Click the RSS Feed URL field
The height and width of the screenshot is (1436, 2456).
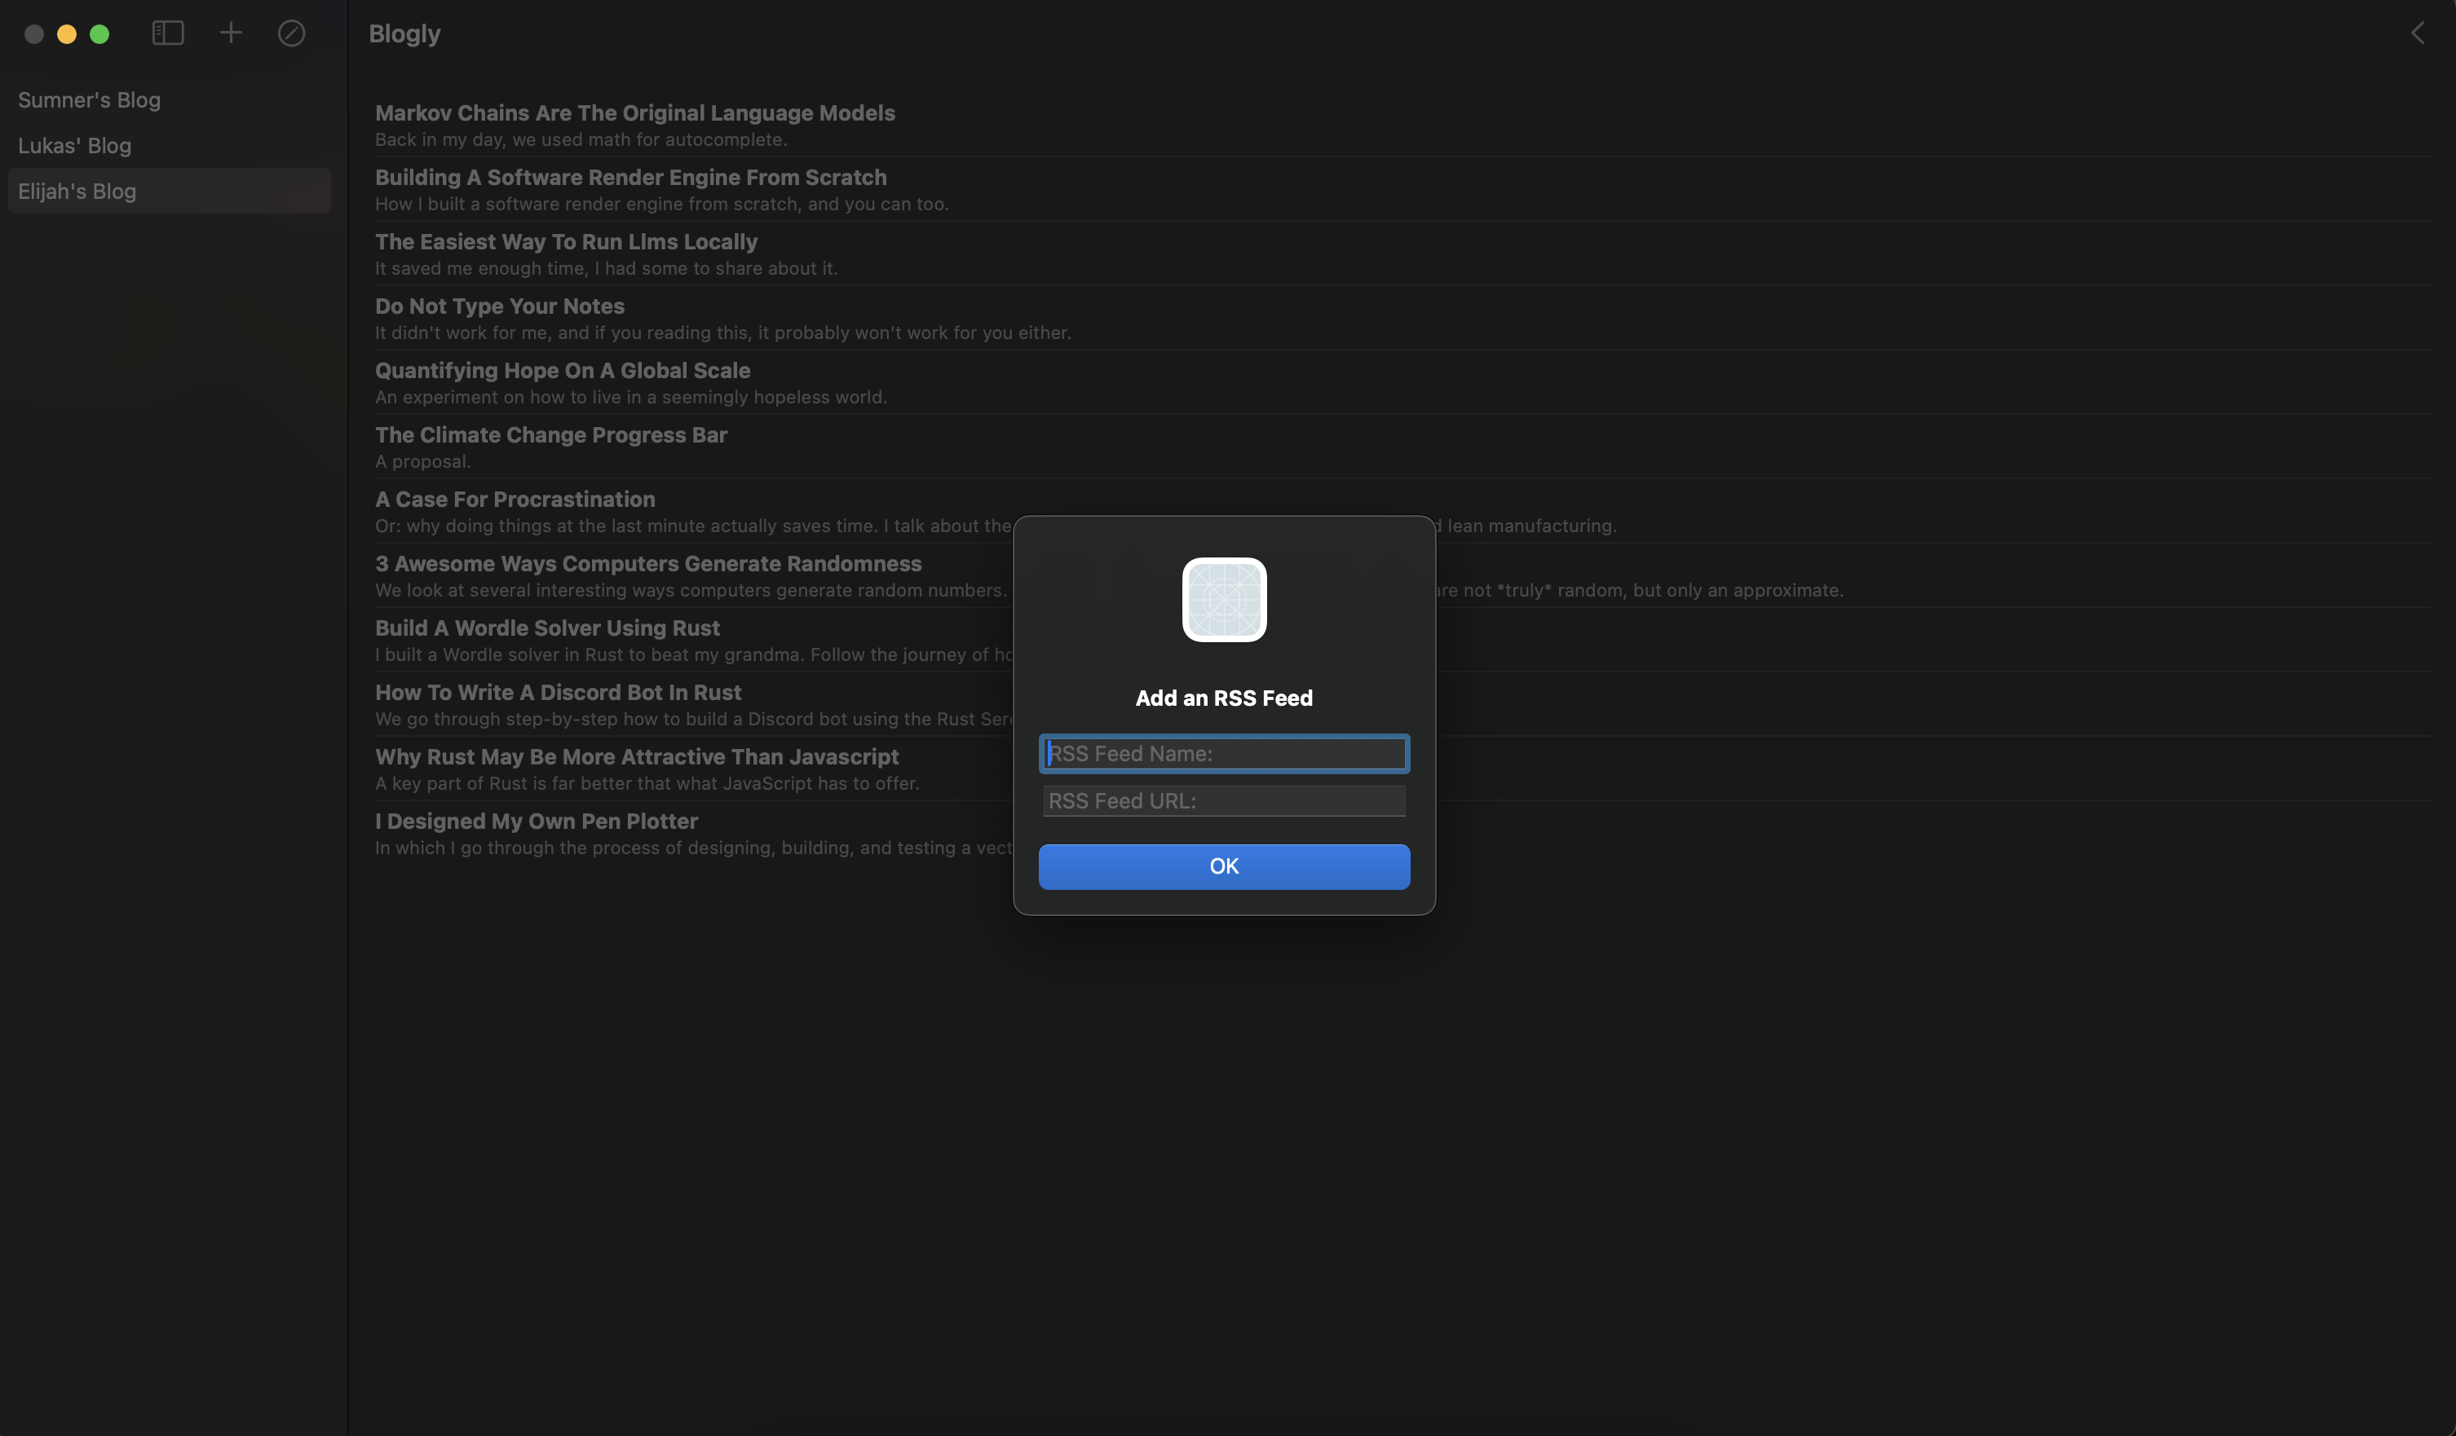[x=1224, y=801]
